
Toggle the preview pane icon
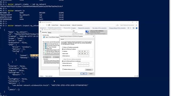click(133, 28)
